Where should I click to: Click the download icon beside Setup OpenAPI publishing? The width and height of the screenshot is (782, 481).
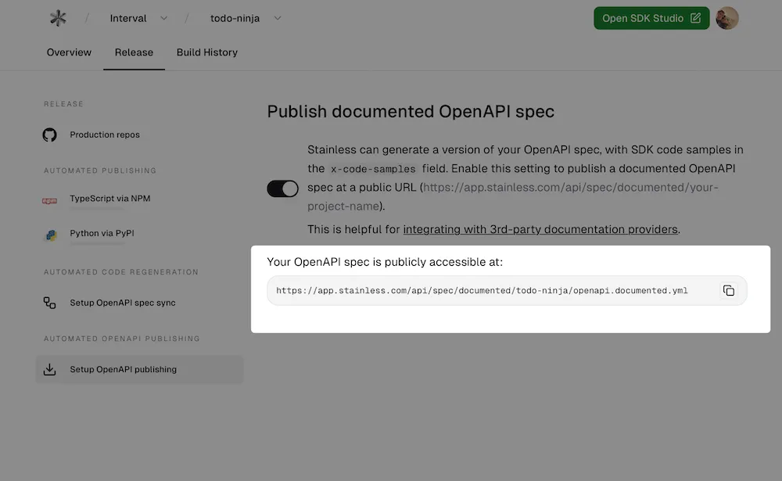tap(49, 368)
